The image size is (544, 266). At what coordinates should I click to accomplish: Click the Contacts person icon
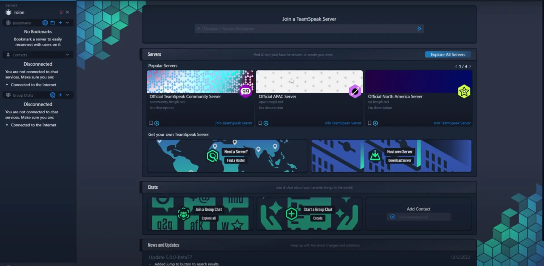point(8,55)
